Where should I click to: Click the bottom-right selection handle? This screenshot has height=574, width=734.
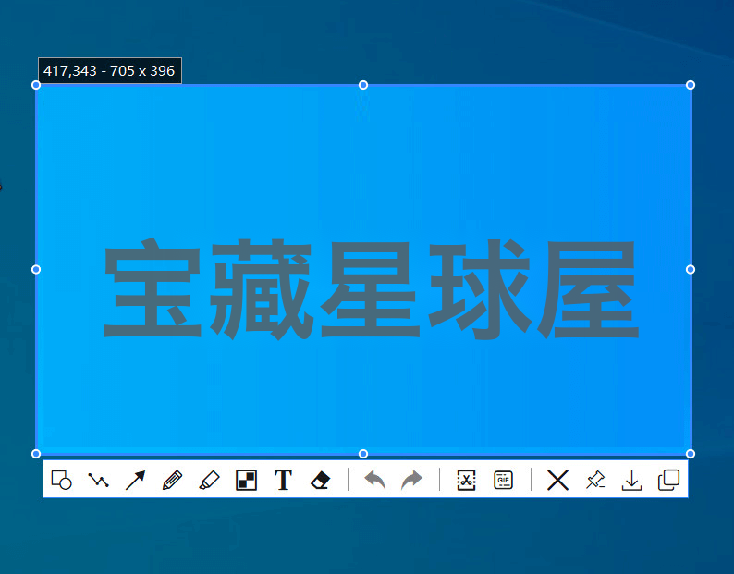[x=691, y=454]
